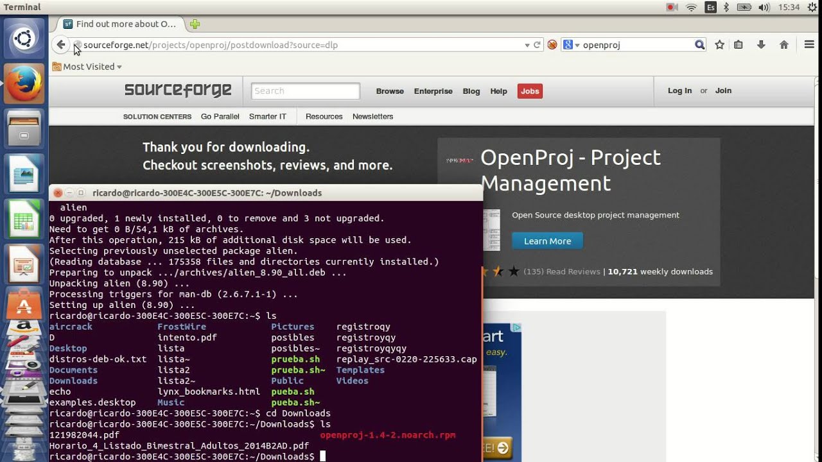
Task: Expand the Most Visited bookmarks dropdown
Action: (87, 67)
